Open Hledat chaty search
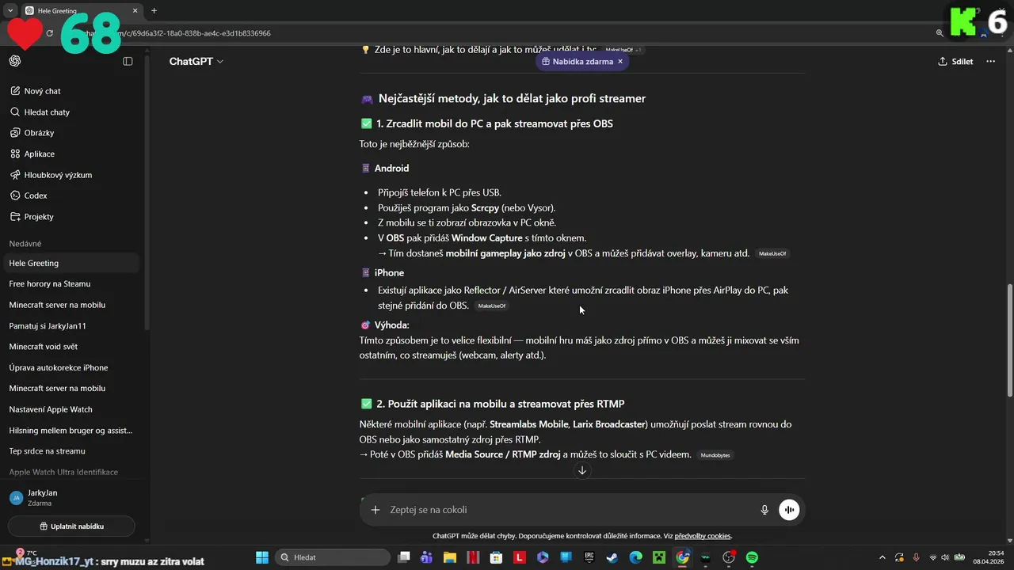Image resolution: width=1014 pixels, height=570 pixels. [x=73, y=112]
